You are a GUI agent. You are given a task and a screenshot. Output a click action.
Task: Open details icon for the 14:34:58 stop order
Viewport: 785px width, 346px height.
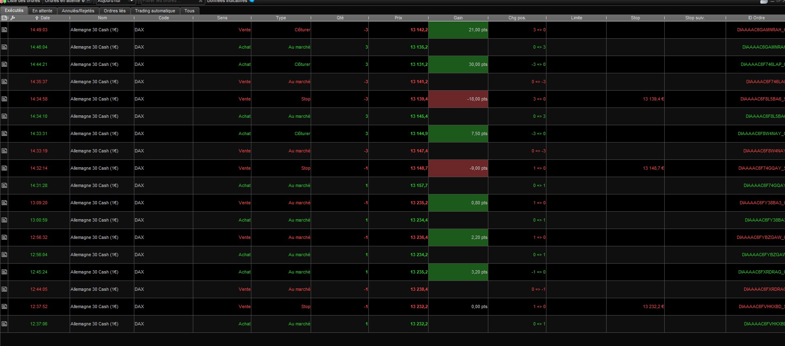coord(4,99)
